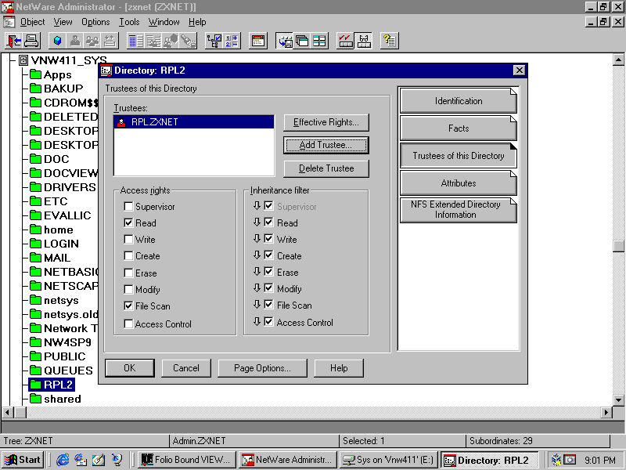Click the PUBLIC folder icon

(35, 356)
